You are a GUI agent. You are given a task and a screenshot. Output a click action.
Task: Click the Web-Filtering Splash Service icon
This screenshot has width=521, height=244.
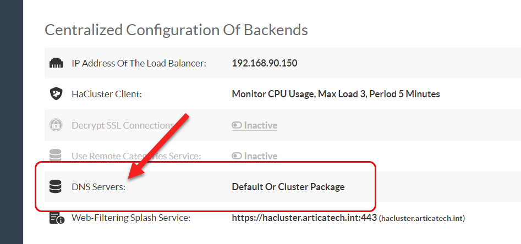[56, 218]
